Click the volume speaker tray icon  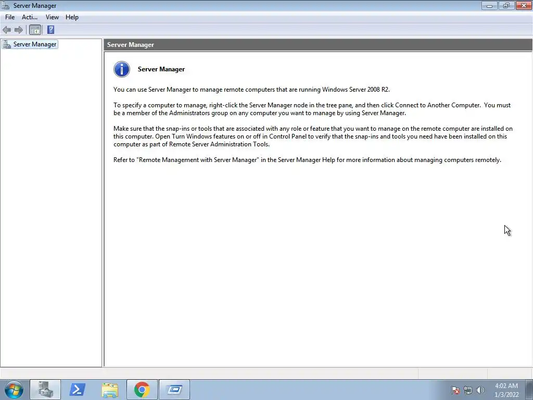click(x=480, y=390)
